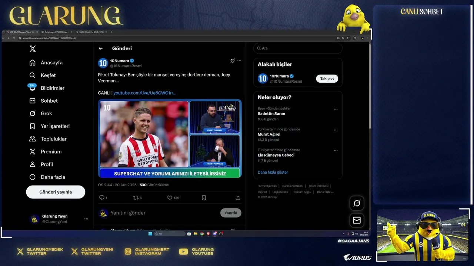Open Keşfet in the sidebar
474x266 pixels.
click(43, 75)
